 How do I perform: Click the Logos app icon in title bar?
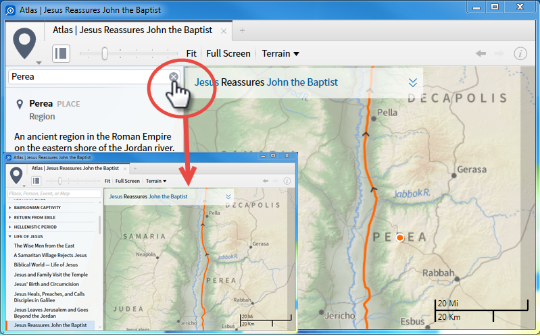pyautogui.click(x=10, y=10)
